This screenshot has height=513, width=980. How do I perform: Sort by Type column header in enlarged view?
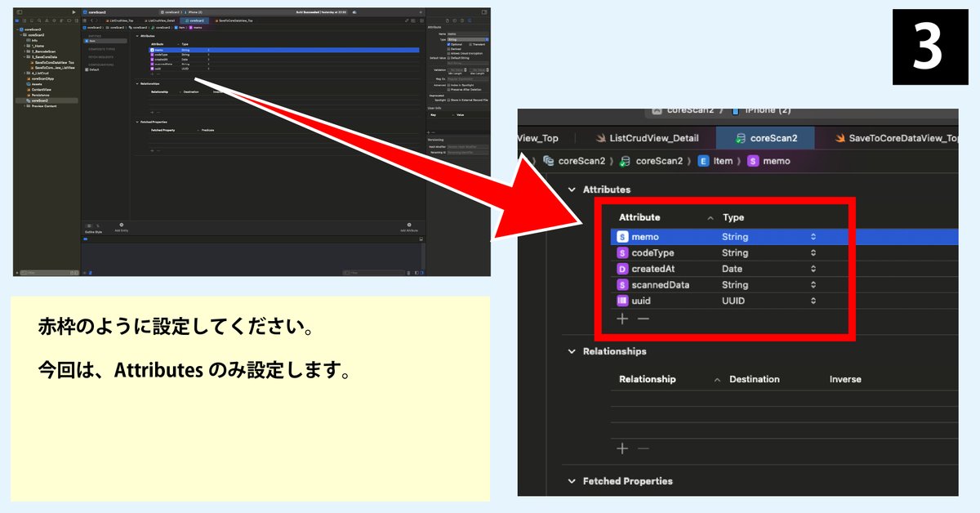coord(733,217)
